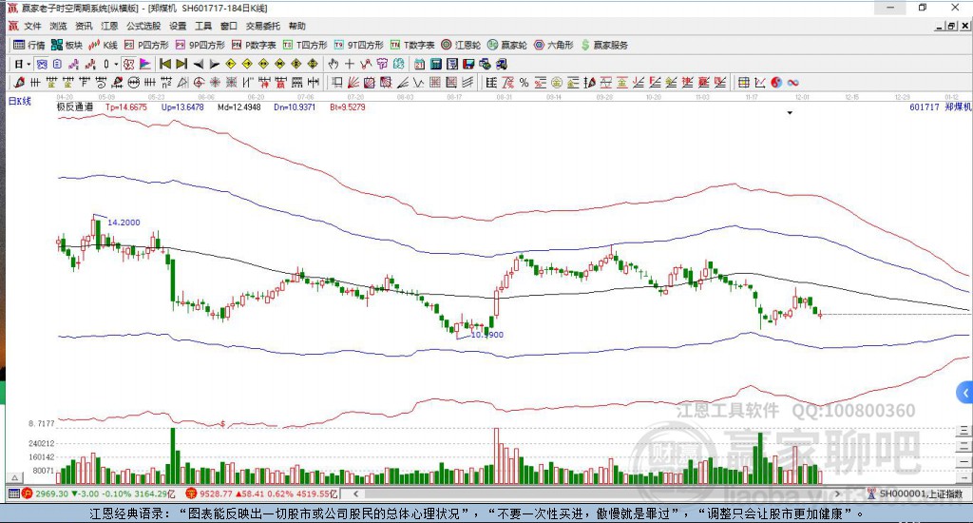
Task: Open the 设置 menu
Action: point(178,26)
